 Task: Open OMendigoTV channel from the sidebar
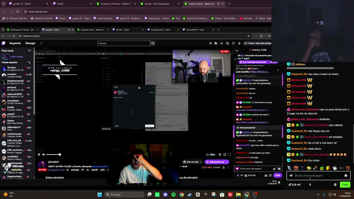(17, 129)
